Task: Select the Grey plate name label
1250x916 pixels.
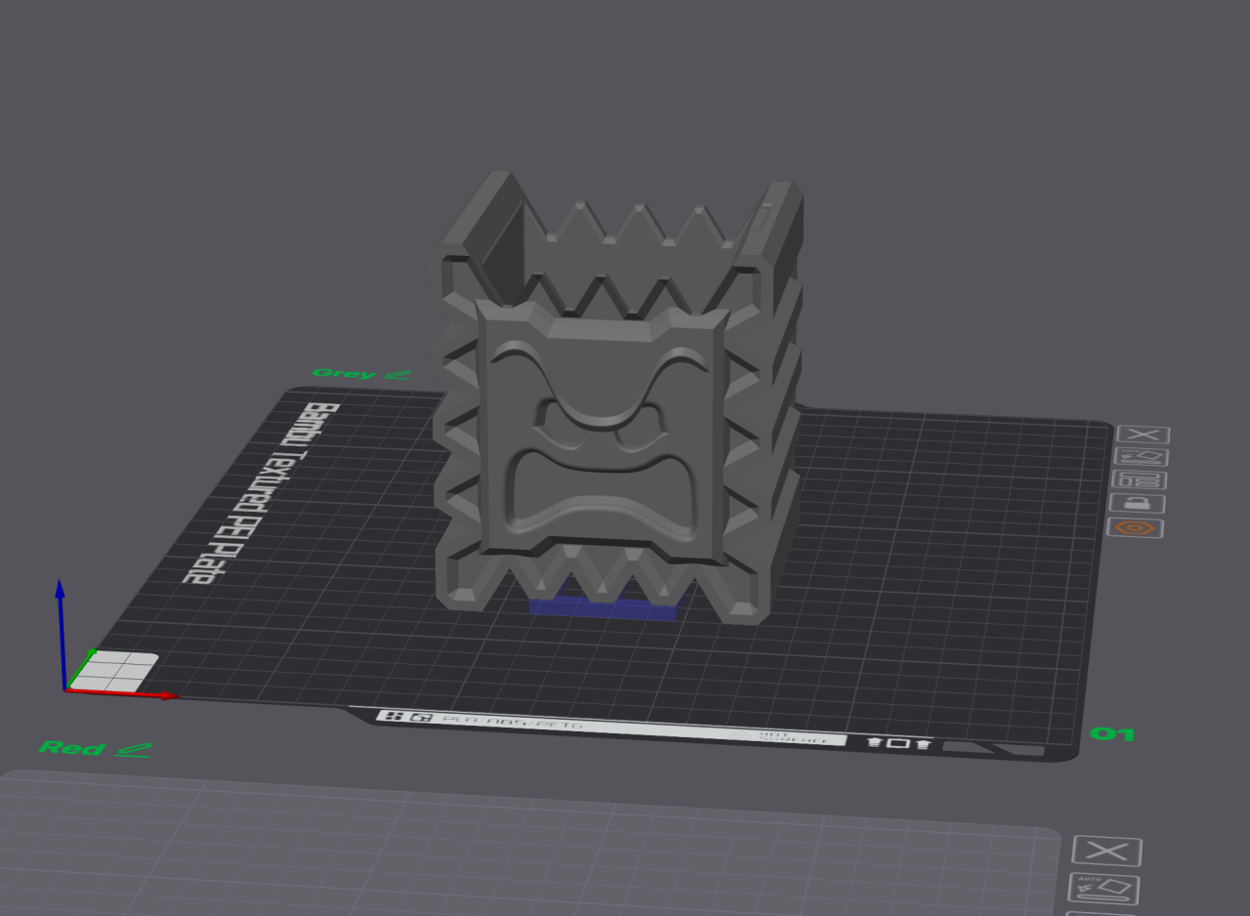Action: pos(344,373)
